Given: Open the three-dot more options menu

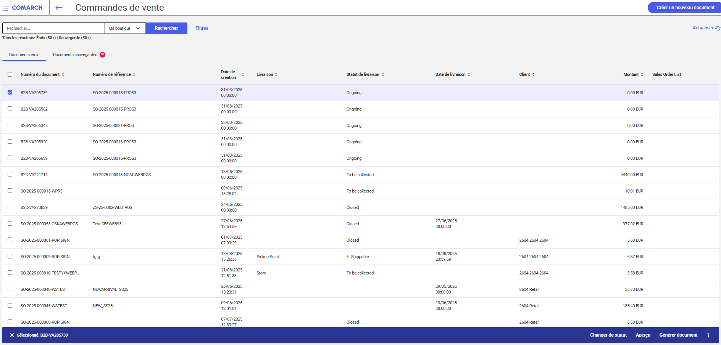Looking at the screenshot, I should click(708, 335).
